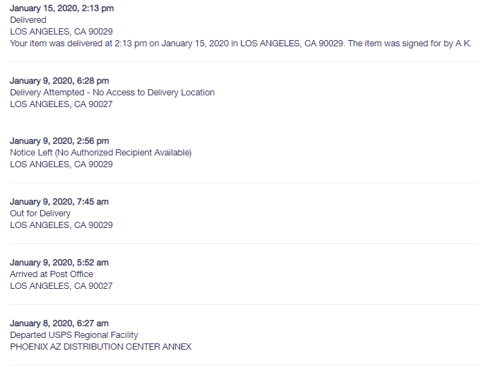Select Delivery Attempted - No Access to Delivery Location
The height and width of the screenshot is (369, 479).
pos(112,93)
